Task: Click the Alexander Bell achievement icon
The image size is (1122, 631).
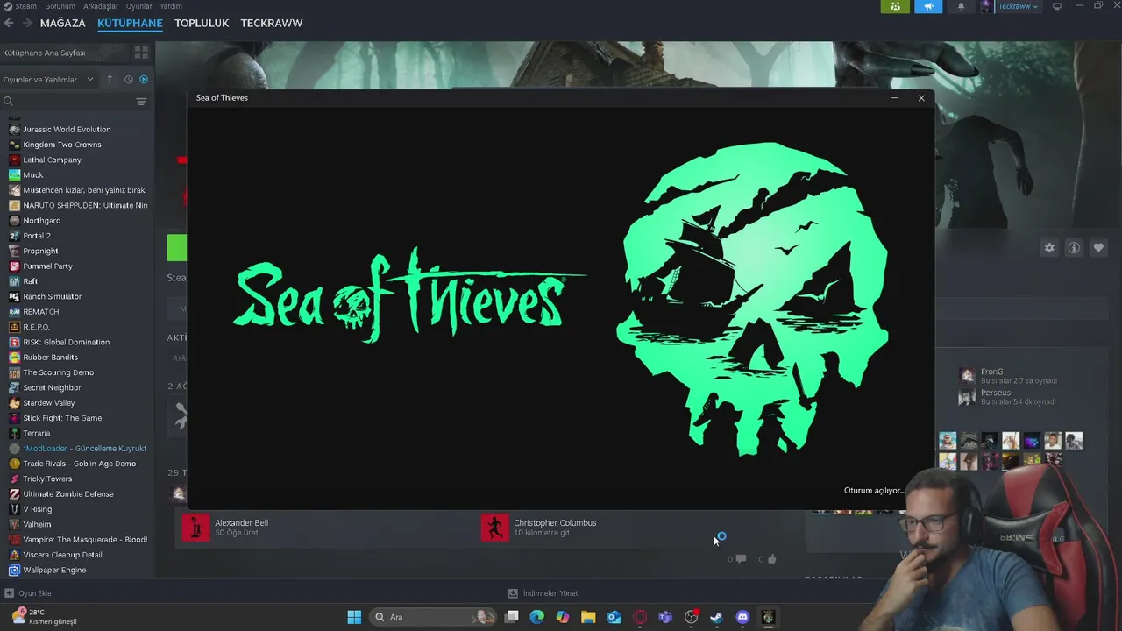Action: (195, 528)
